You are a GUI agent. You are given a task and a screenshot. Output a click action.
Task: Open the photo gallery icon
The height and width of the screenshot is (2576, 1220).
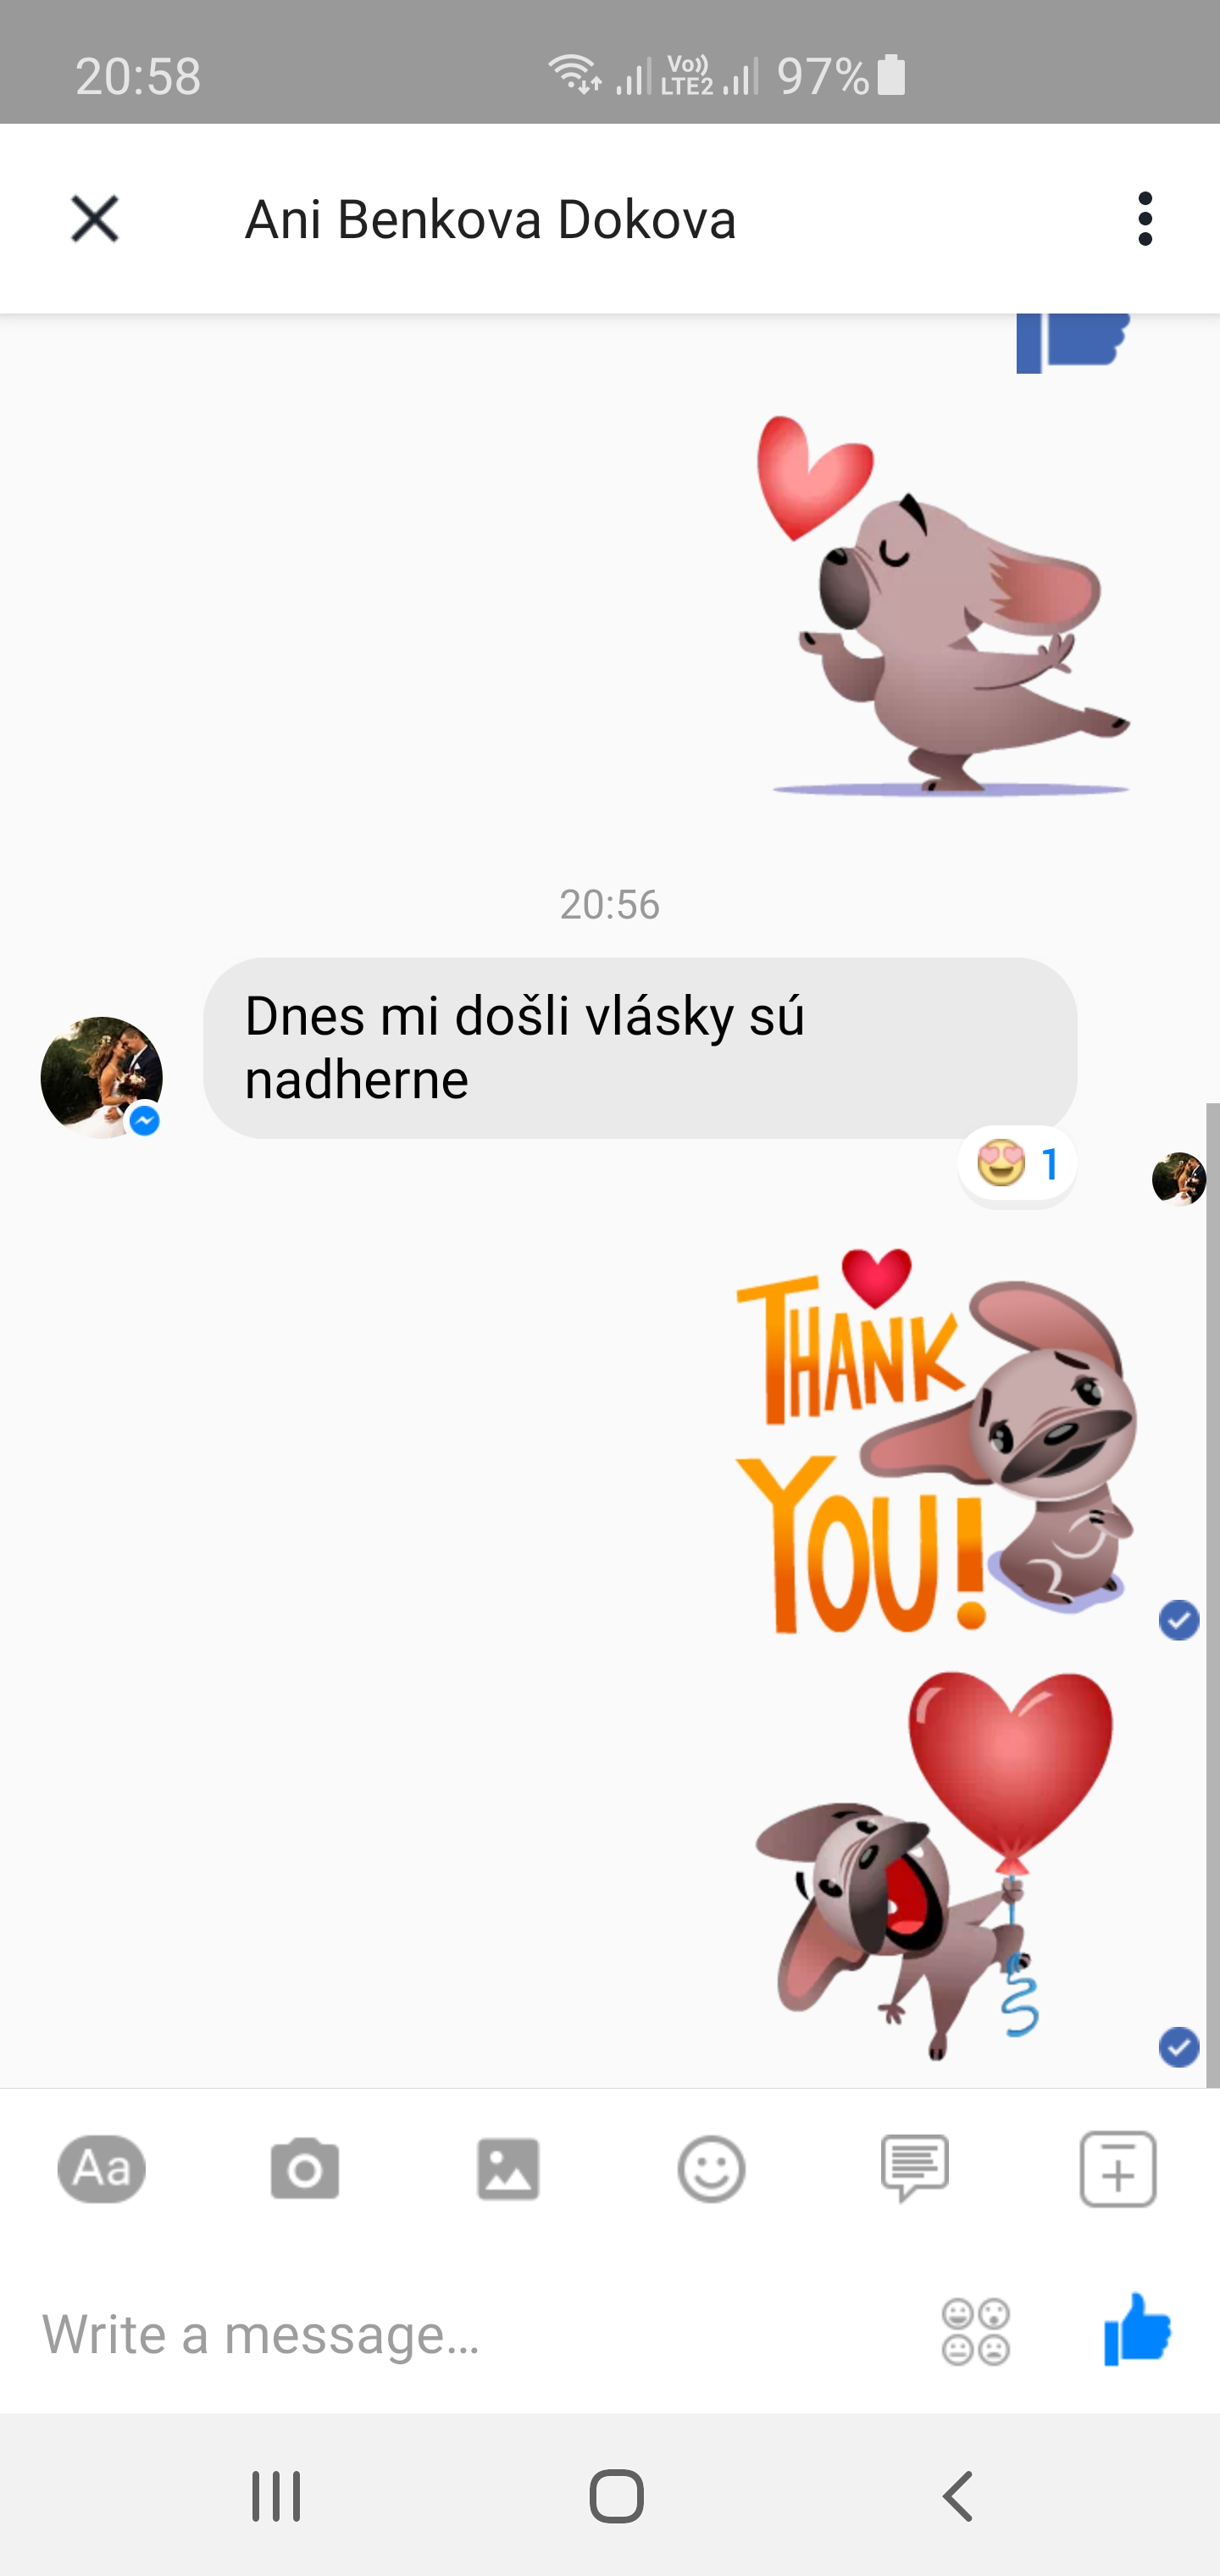508,2168
